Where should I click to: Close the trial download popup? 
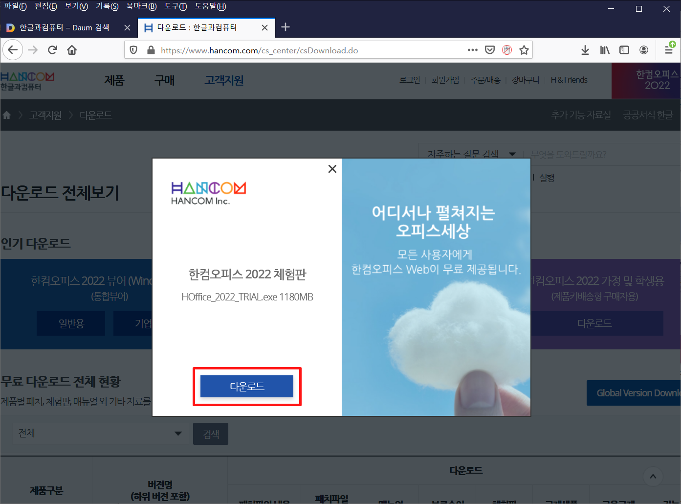(x=332, y=169)
